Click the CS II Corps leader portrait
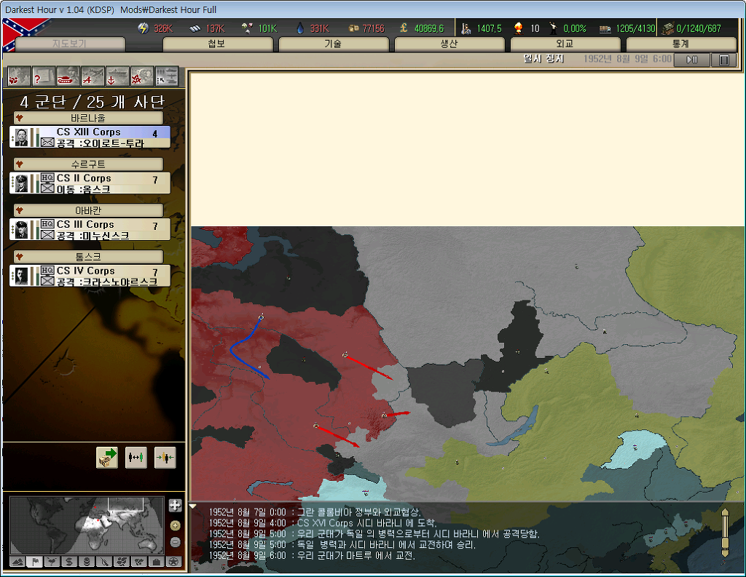746x577 pixels. coord(21,183)
